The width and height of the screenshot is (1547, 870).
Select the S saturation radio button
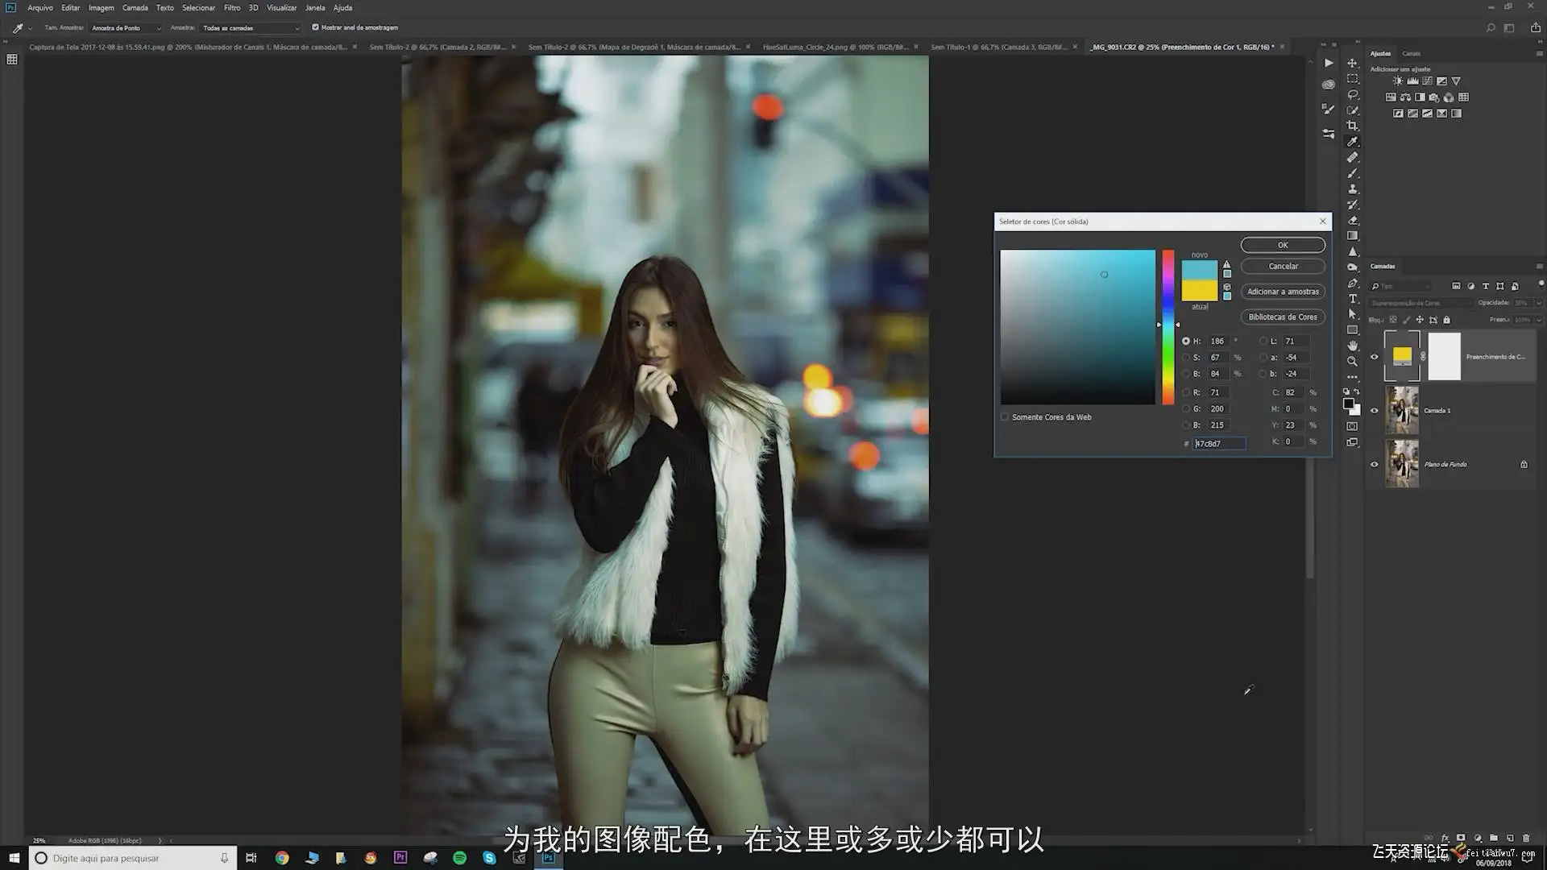[1186, 358]
